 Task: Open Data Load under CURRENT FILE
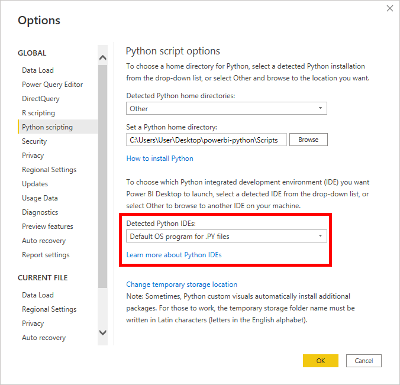click(38, 295)
